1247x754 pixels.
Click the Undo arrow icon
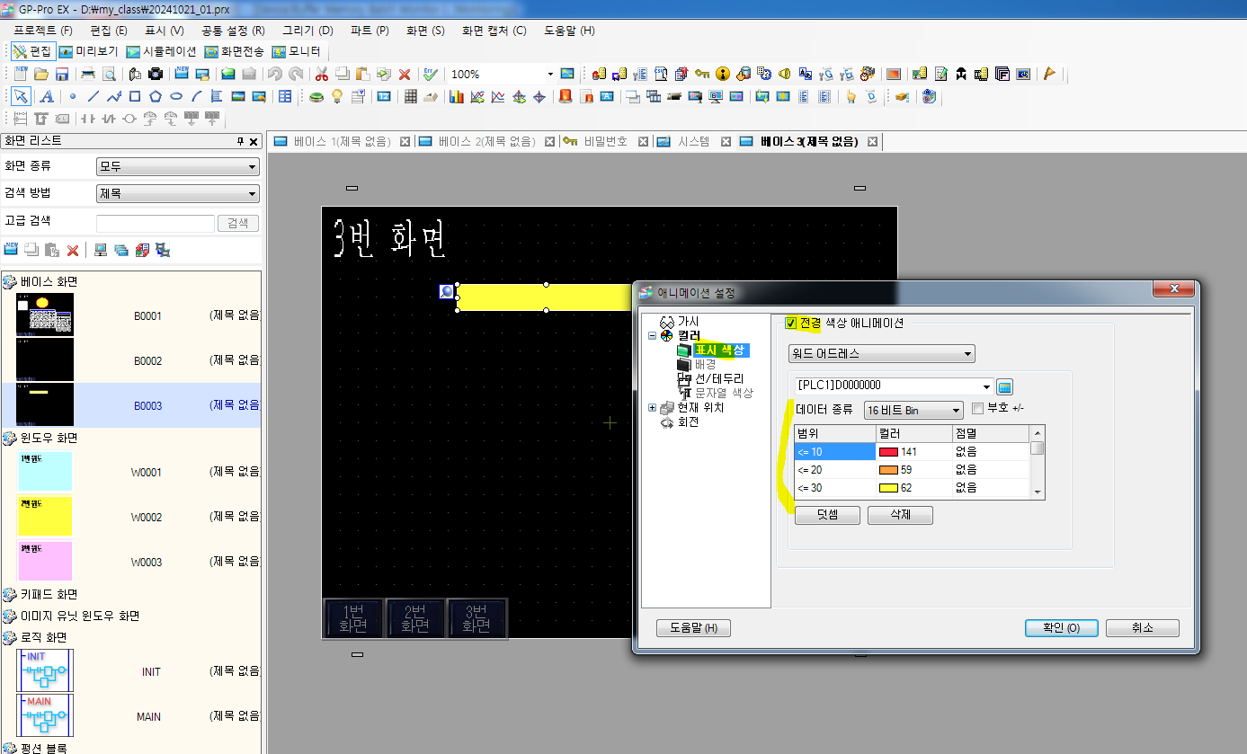pos(274,74)
